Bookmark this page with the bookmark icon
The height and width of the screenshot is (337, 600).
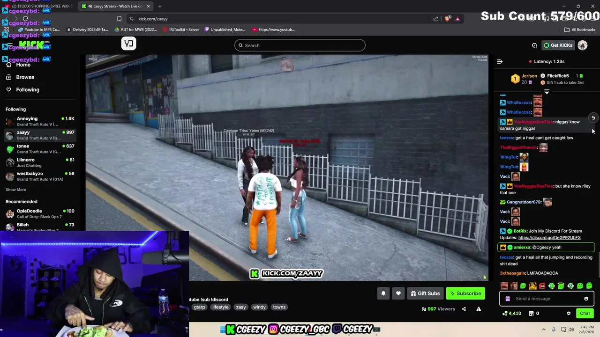click(x=119, y=19)
